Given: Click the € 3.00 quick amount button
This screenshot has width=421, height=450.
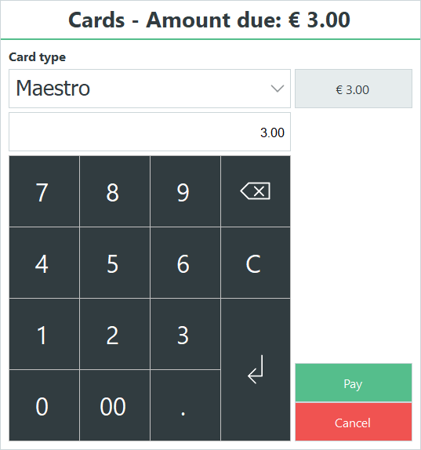Looking at the screenshot, I should tap(354, 89).
